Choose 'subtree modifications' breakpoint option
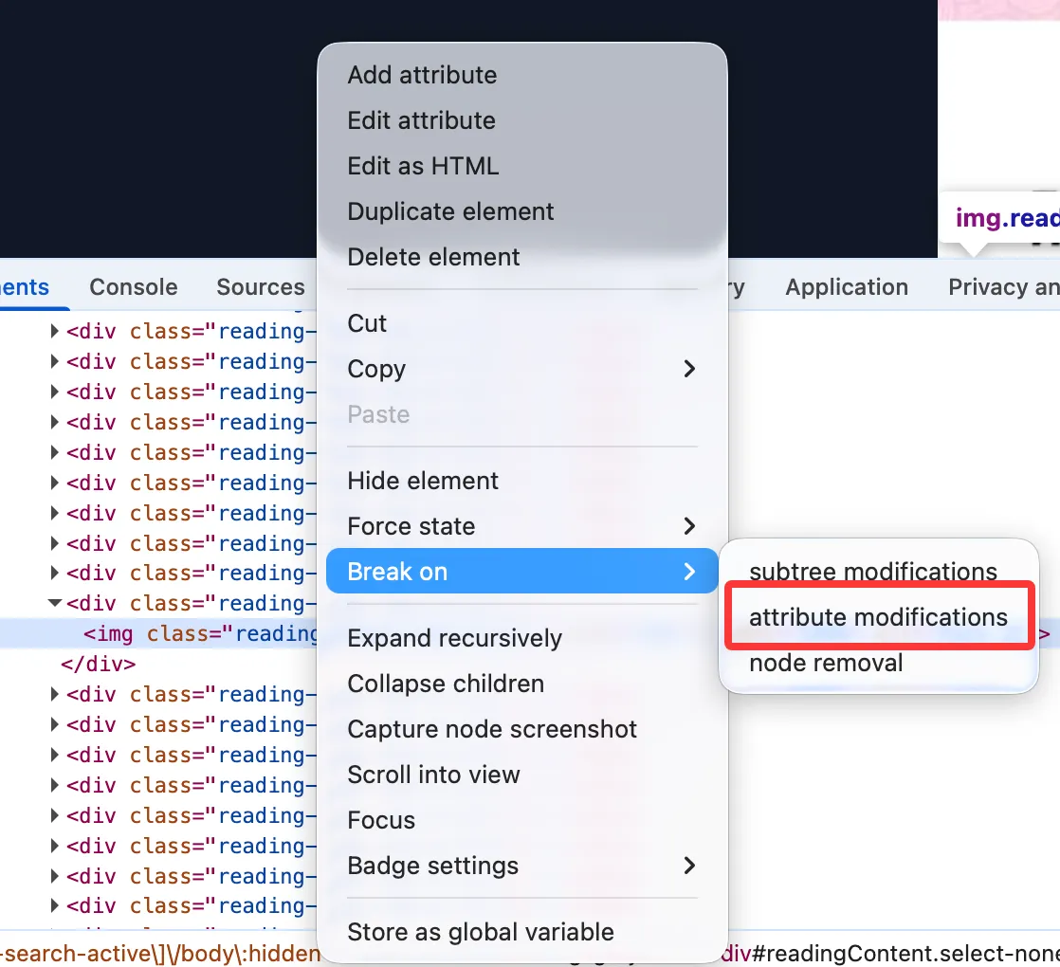The width and height of the screenshot is (1060, 967). tap(872, 572)
